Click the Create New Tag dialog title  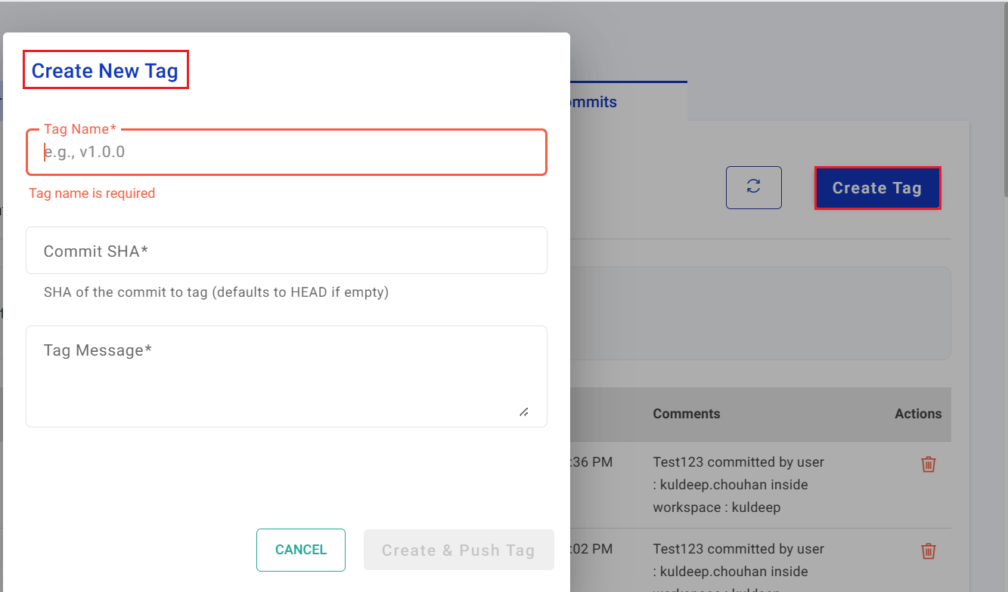coord(105,71)
